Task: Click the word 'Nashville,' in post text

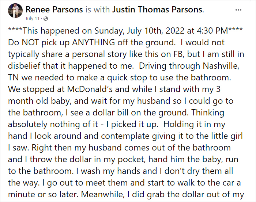Action: (221, 66)
